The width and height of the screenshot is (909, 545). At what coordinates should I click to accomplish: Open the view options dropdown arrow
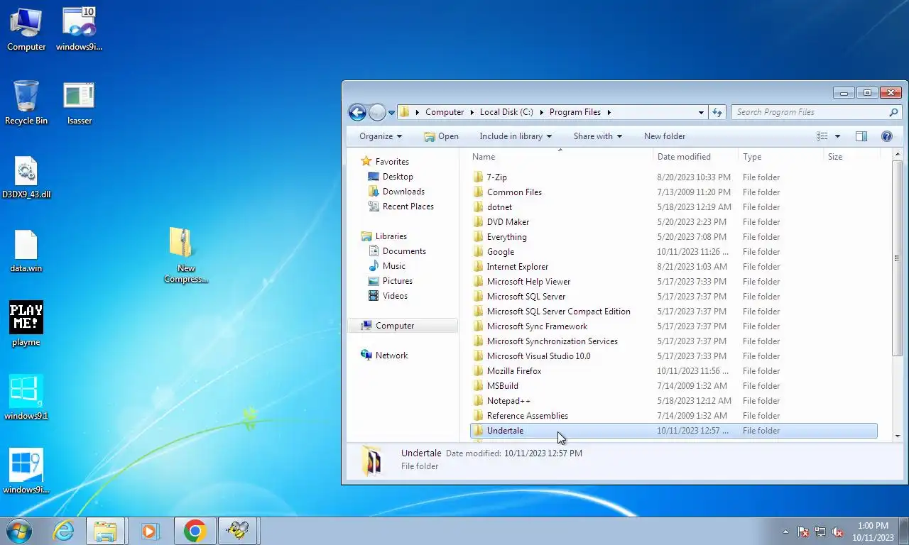pyautogui.click(x=837, y=136)
